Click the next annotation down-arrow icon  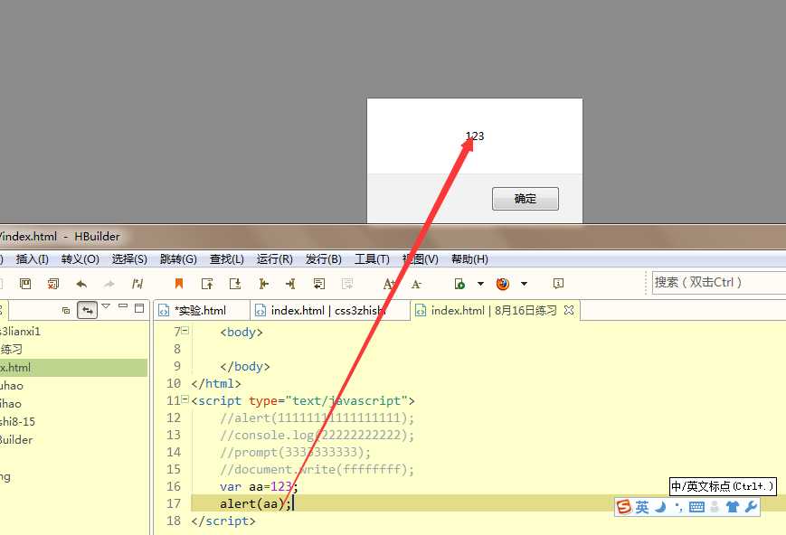[x=235, y=284]
